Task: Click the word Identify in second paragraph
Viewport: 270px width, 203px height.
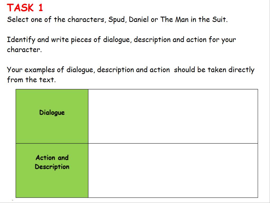Action: [x=21, y=40]
